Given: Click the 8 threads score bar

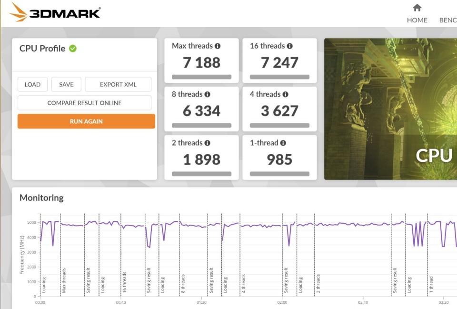Looking at the screenshot, I should click(x=201, y=125).
